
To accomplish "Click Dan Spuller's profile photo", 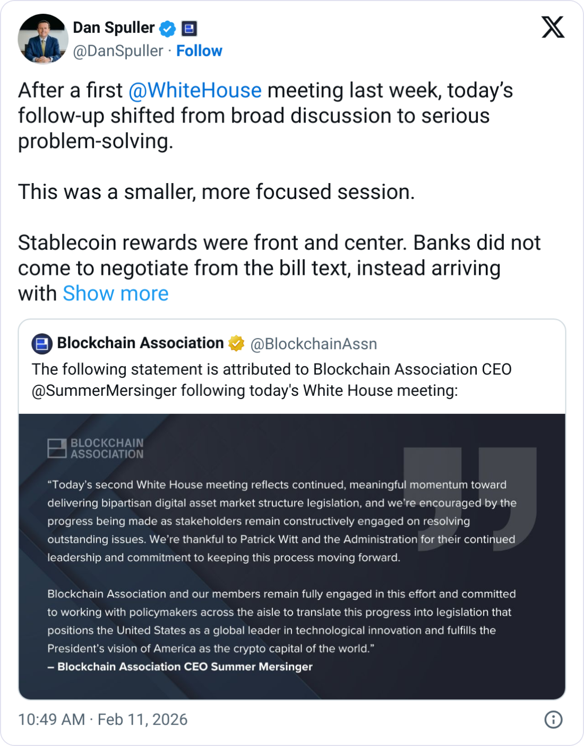I will 43,39.
